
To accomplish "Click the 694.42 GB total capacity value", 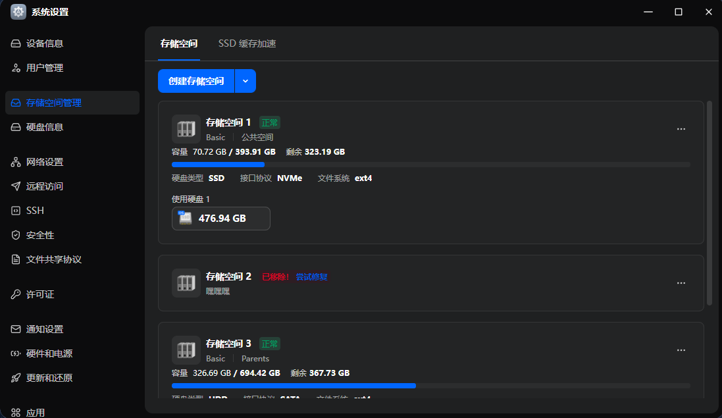I will pyautogui.click(x=260, y=373).
